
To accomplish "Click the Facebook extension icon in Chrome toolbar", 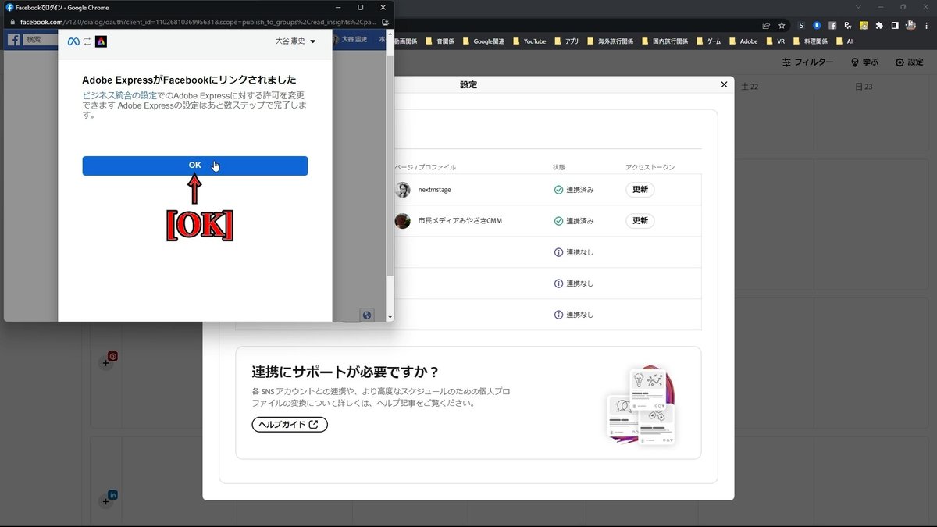I will [832, 25].
